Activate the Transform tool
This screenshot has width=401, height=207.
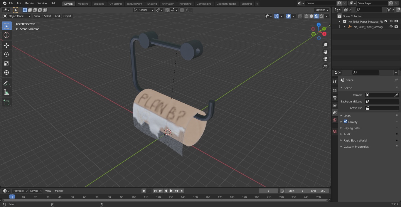click(6, 73)
